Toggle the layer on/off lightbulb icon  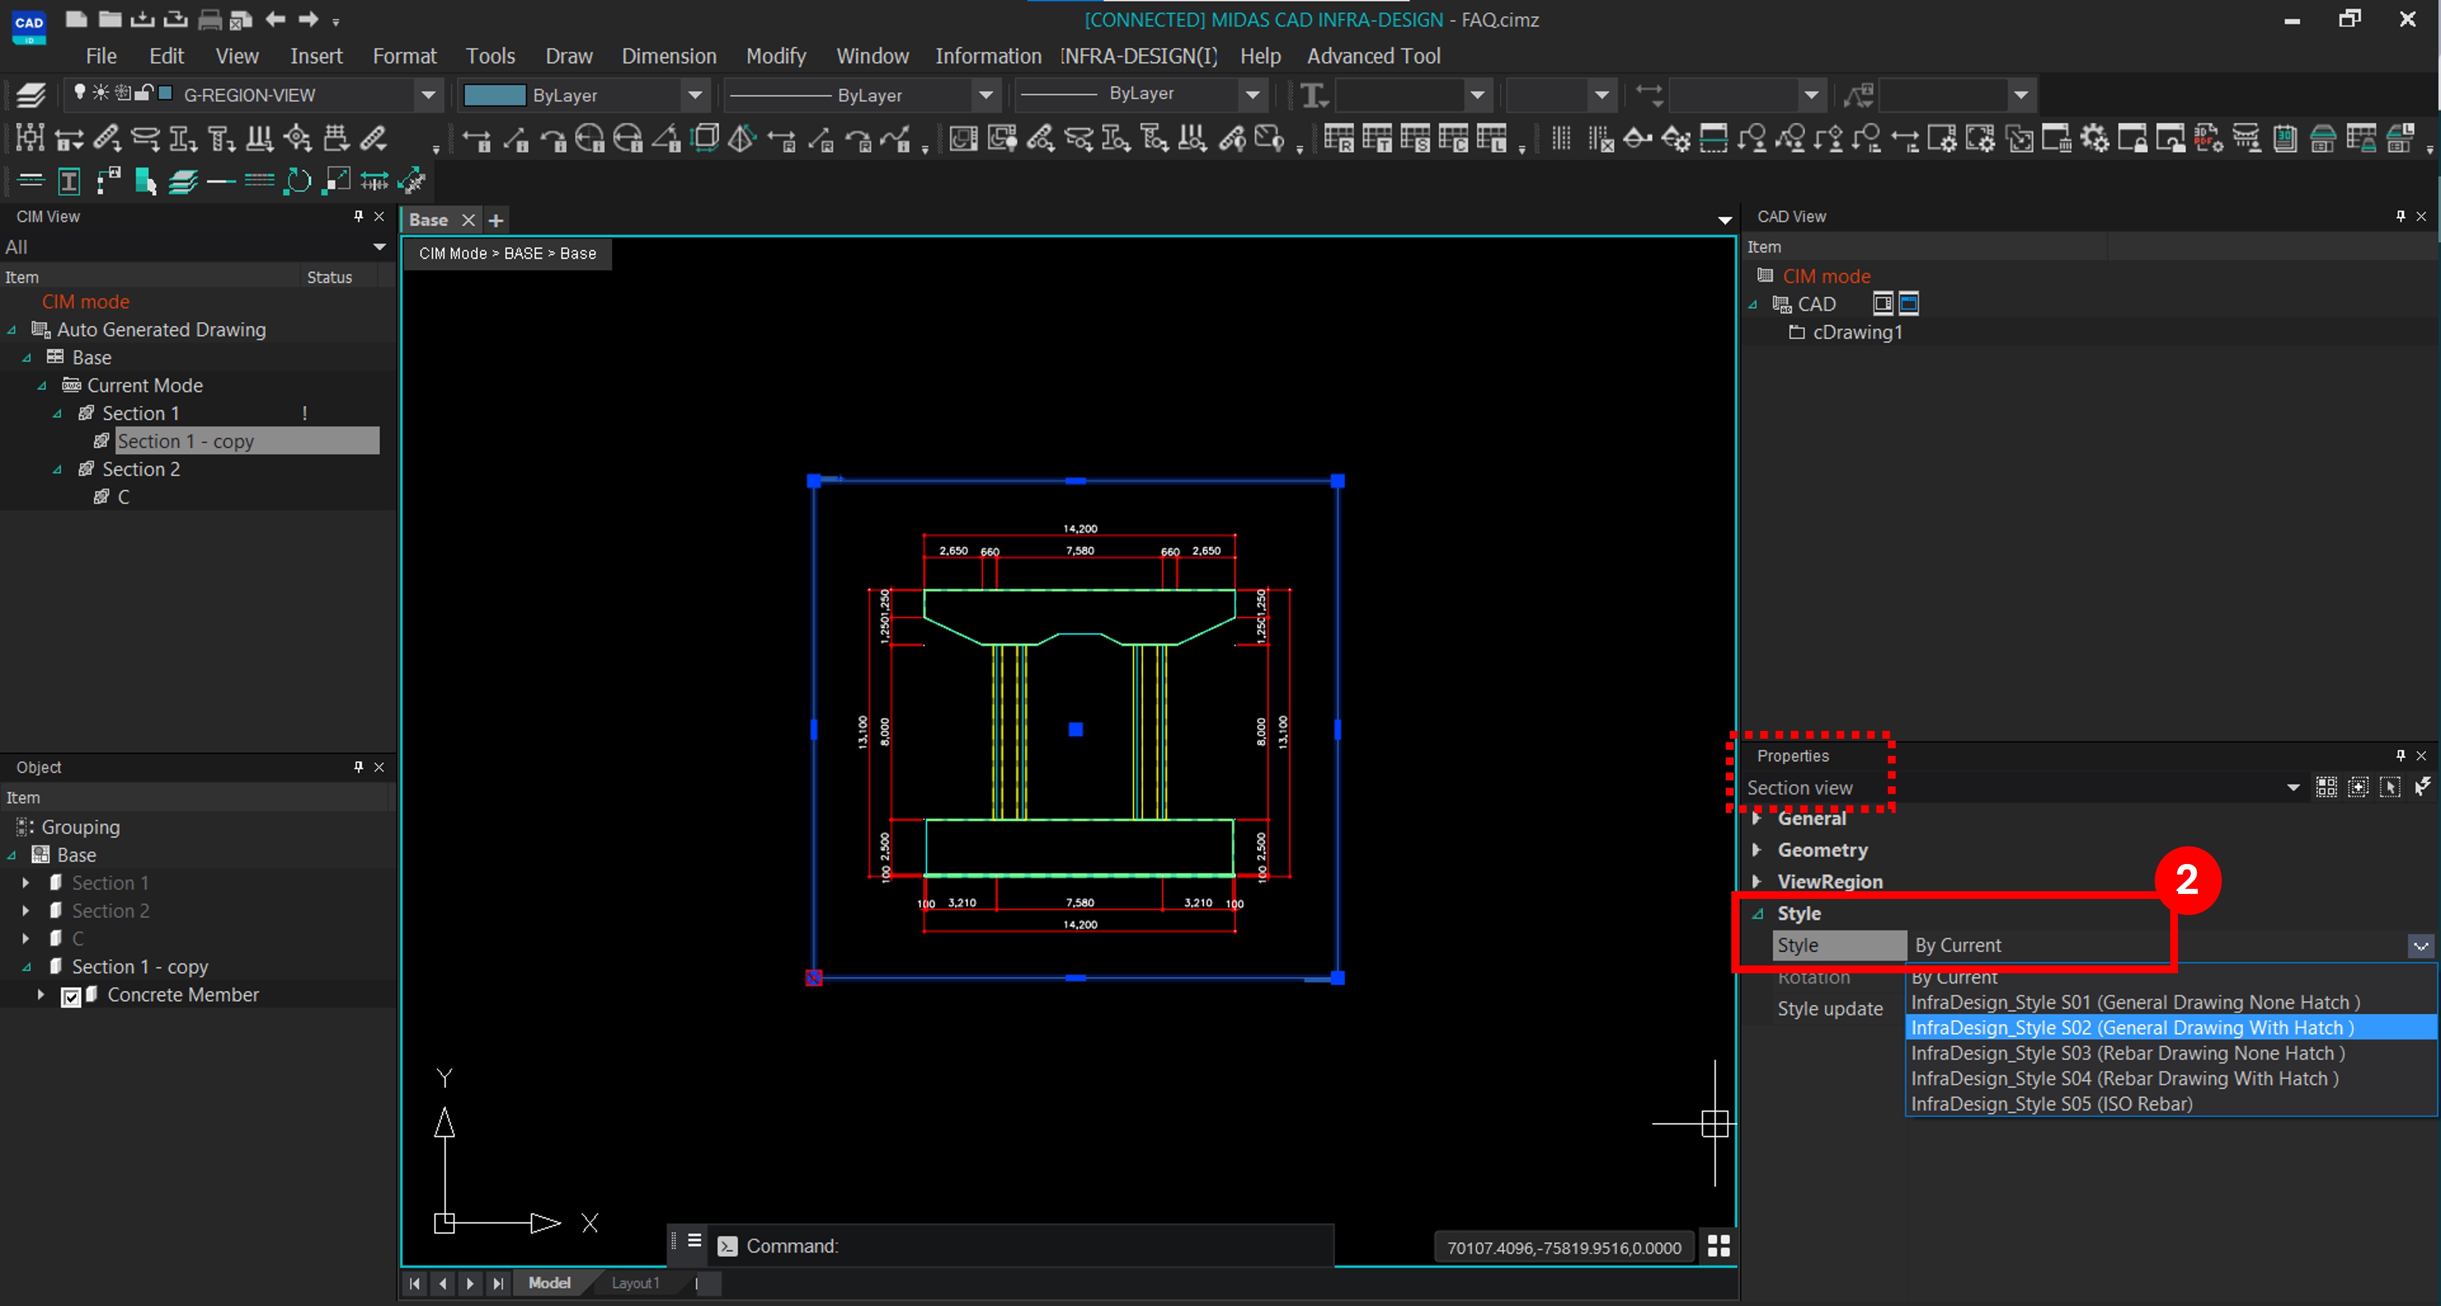tap(79, 93)
